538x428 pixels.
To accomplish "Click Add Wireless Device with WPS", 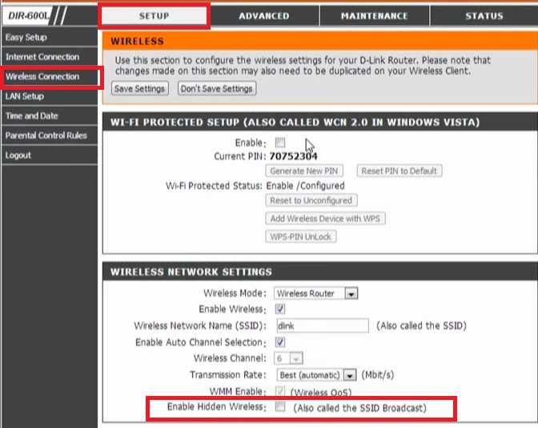I will (x=325, y=219).
